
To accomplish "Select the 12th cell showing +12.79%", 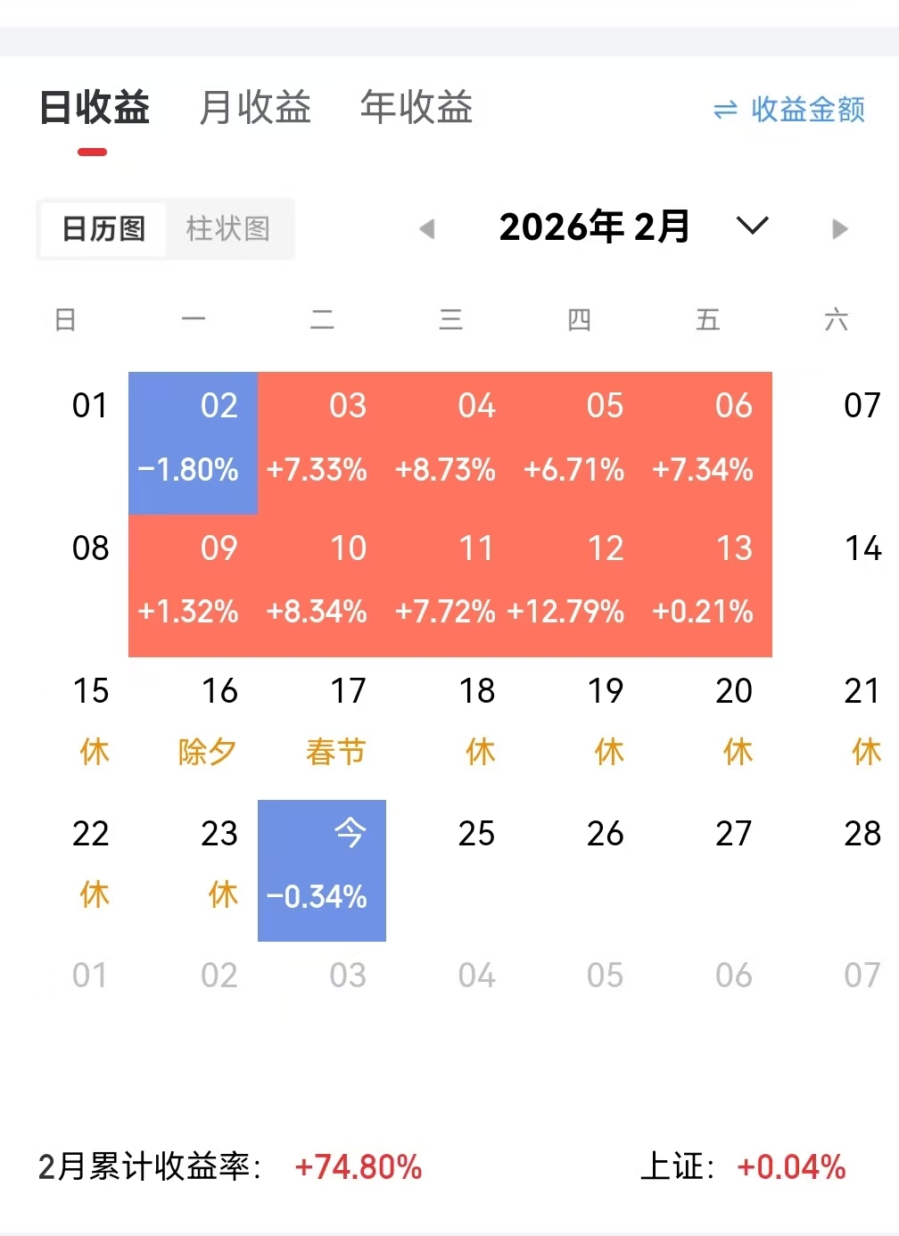I will click(579, 585).
